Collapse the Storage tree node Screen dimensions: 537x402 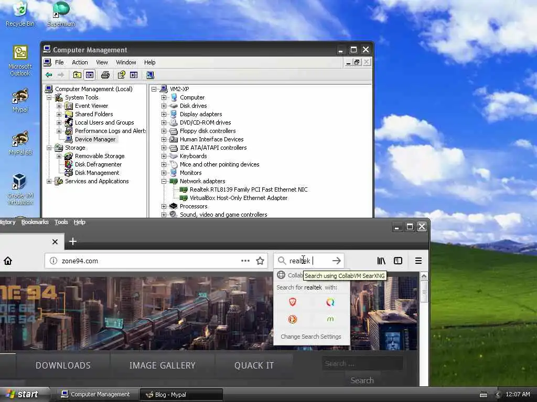(x=49, y=148)
